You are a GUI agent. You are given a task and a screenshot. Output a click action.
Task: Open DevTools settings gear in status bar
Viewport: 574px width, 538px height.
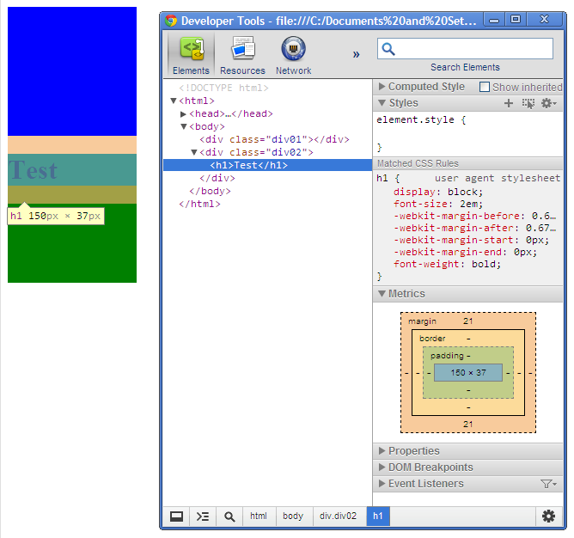(x=548, y=517)
